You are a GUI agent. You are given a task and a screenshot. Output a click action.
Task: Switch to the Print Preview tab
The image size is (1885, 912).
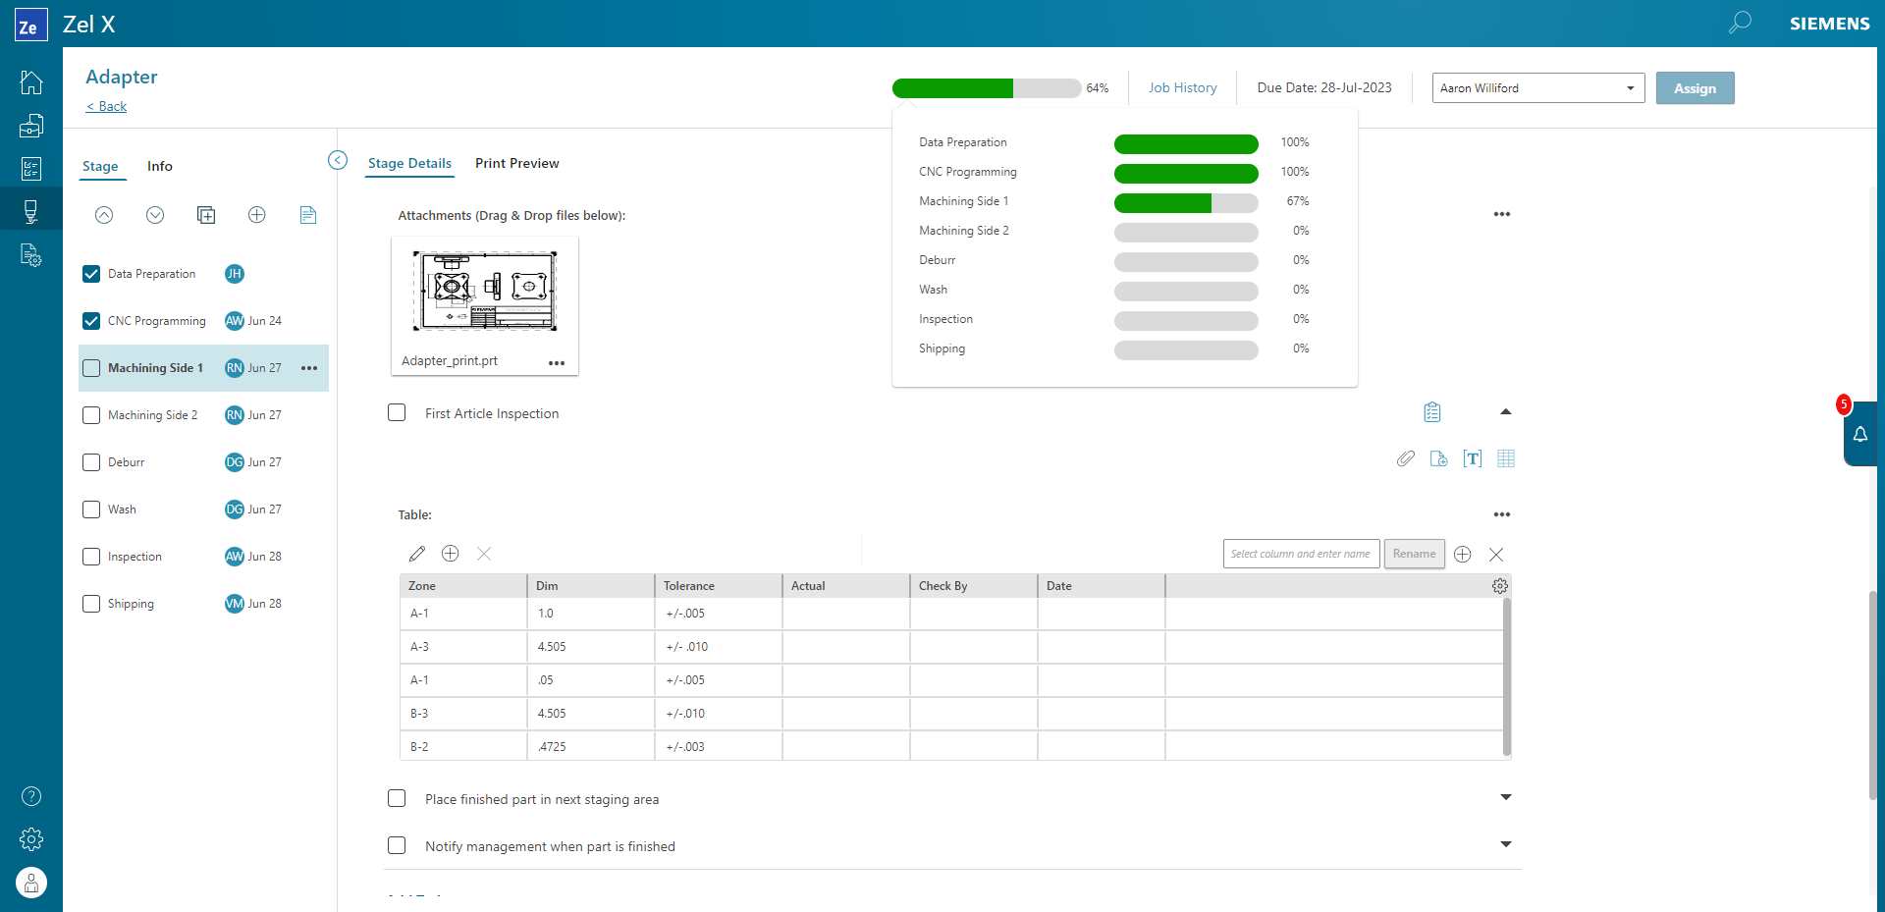pyautogui.click(x=516, y=163)
